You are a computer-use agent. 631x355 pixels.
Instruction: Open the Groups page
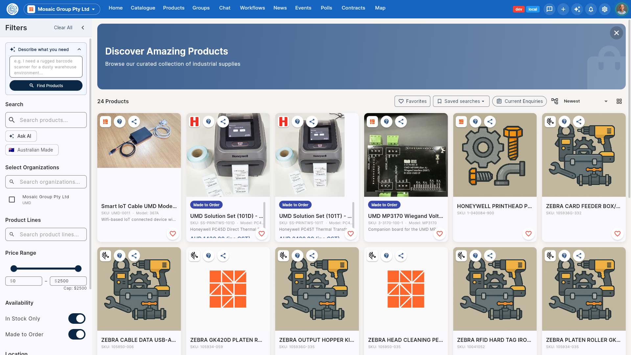point(201,8)
